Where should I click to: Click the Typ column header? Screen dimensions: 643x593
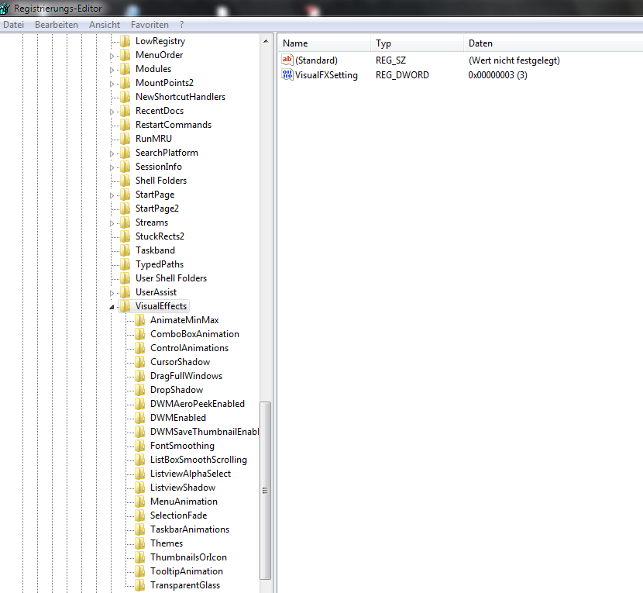point(383,43)
